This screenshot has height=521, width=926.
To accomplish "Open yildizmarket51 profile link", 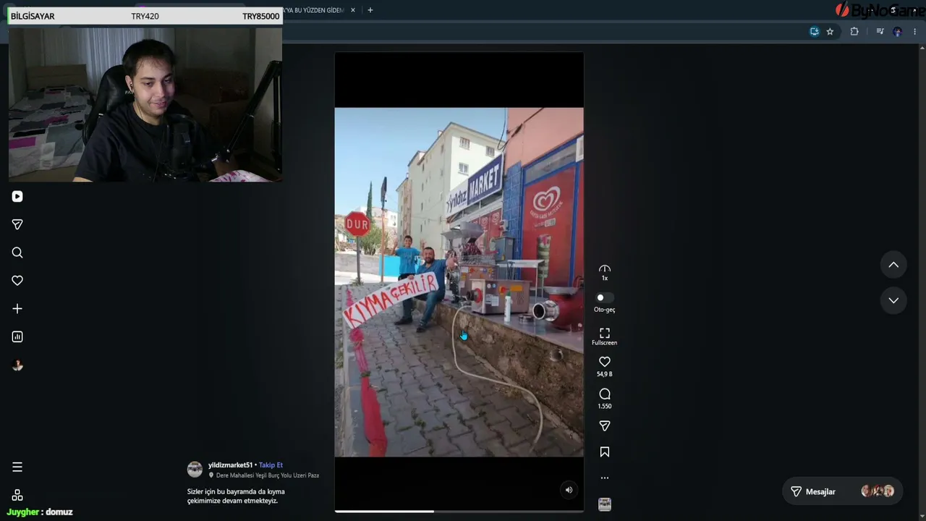I will coord(230,465).
